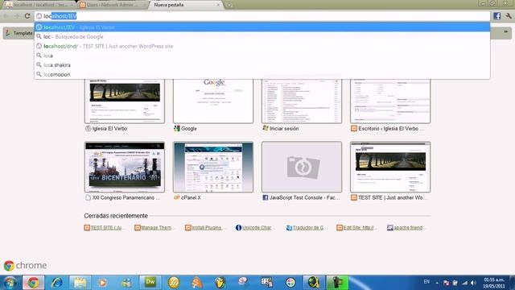515x290 pixels.
Task: Open the Template bookmark in bookmarks bar
Action: [x=19, y=33]
